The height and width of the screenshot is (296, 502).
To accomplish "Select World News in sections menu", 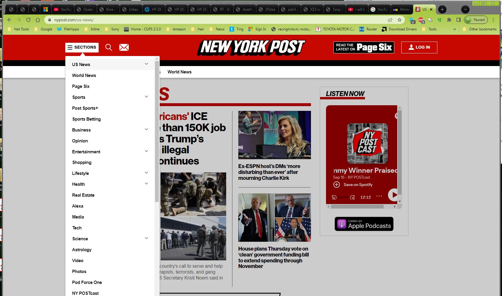I will 84,75.
